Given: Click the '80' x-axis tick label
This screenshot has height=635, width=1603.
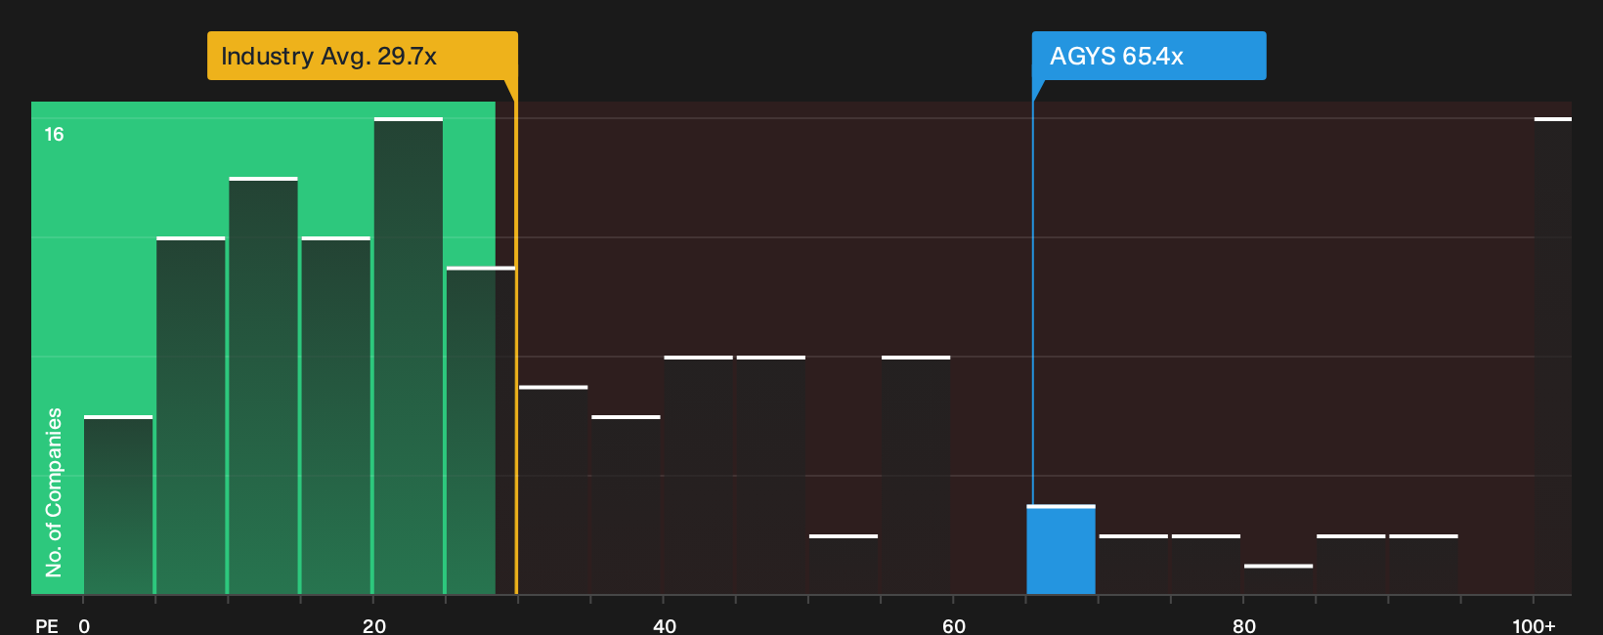Looking at the screenshot, I should click(x=1244, y=626).
